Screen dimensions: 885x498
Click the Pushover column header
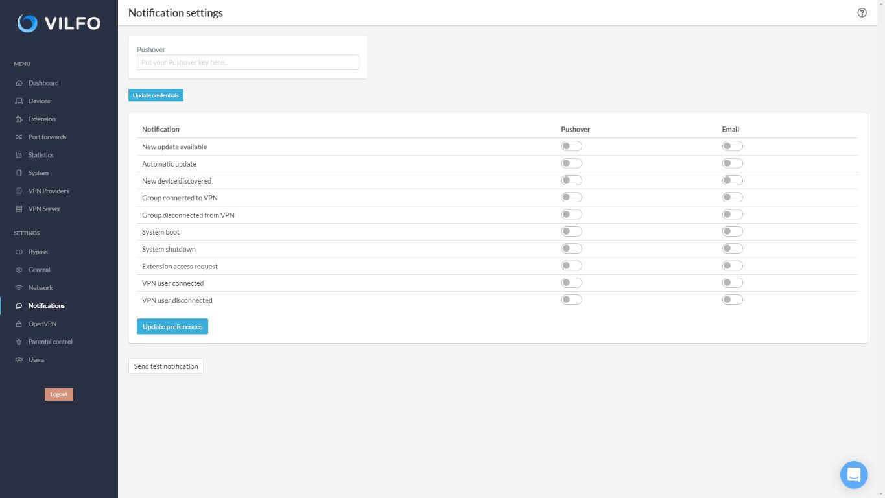click(576, 129)
